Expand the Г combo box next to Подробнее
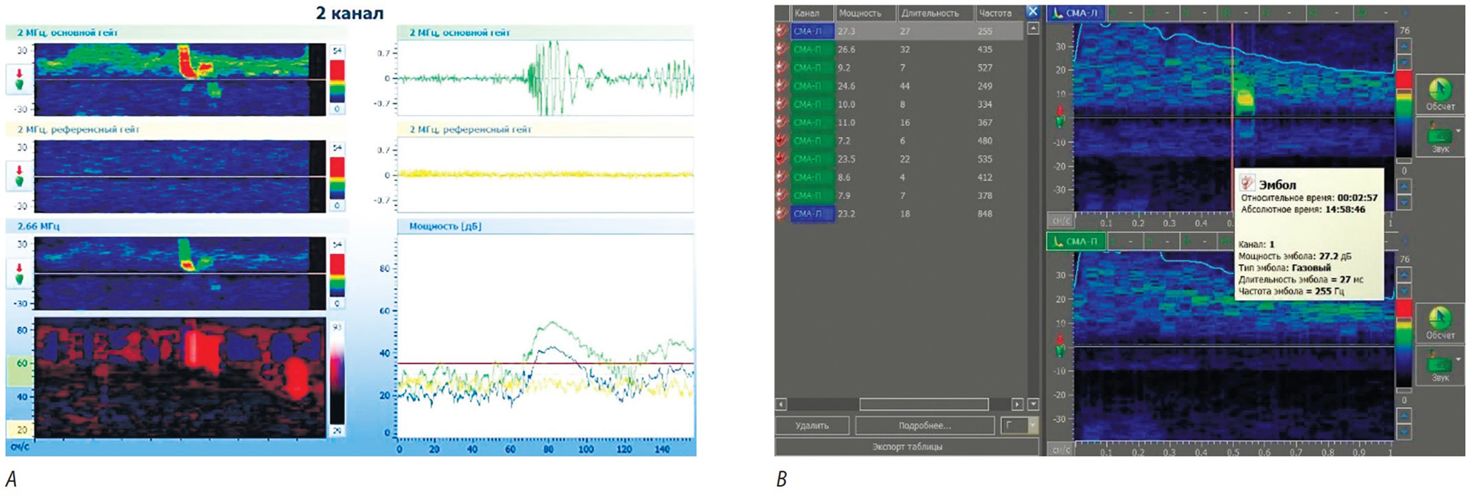Screen dimensions: 1475x499 click(x=1032, y=426)
